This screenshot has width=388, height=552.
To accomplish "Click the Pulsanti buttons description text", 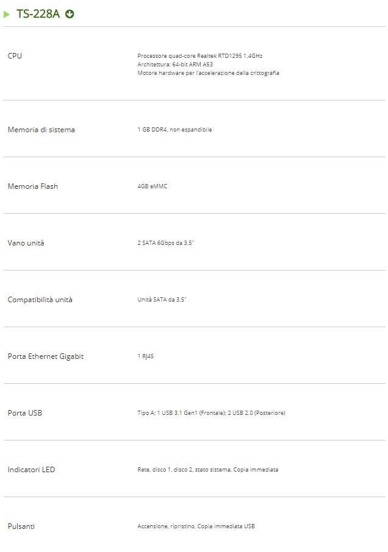I will pyautogui.click(x=196, y=526).
